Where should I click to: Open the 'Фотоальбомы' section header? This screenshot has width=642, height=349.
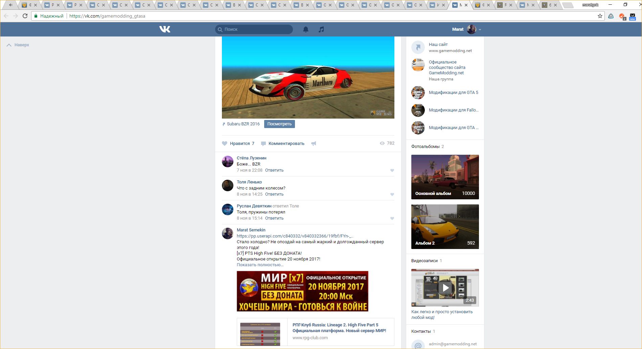click(x=425, y=147)
